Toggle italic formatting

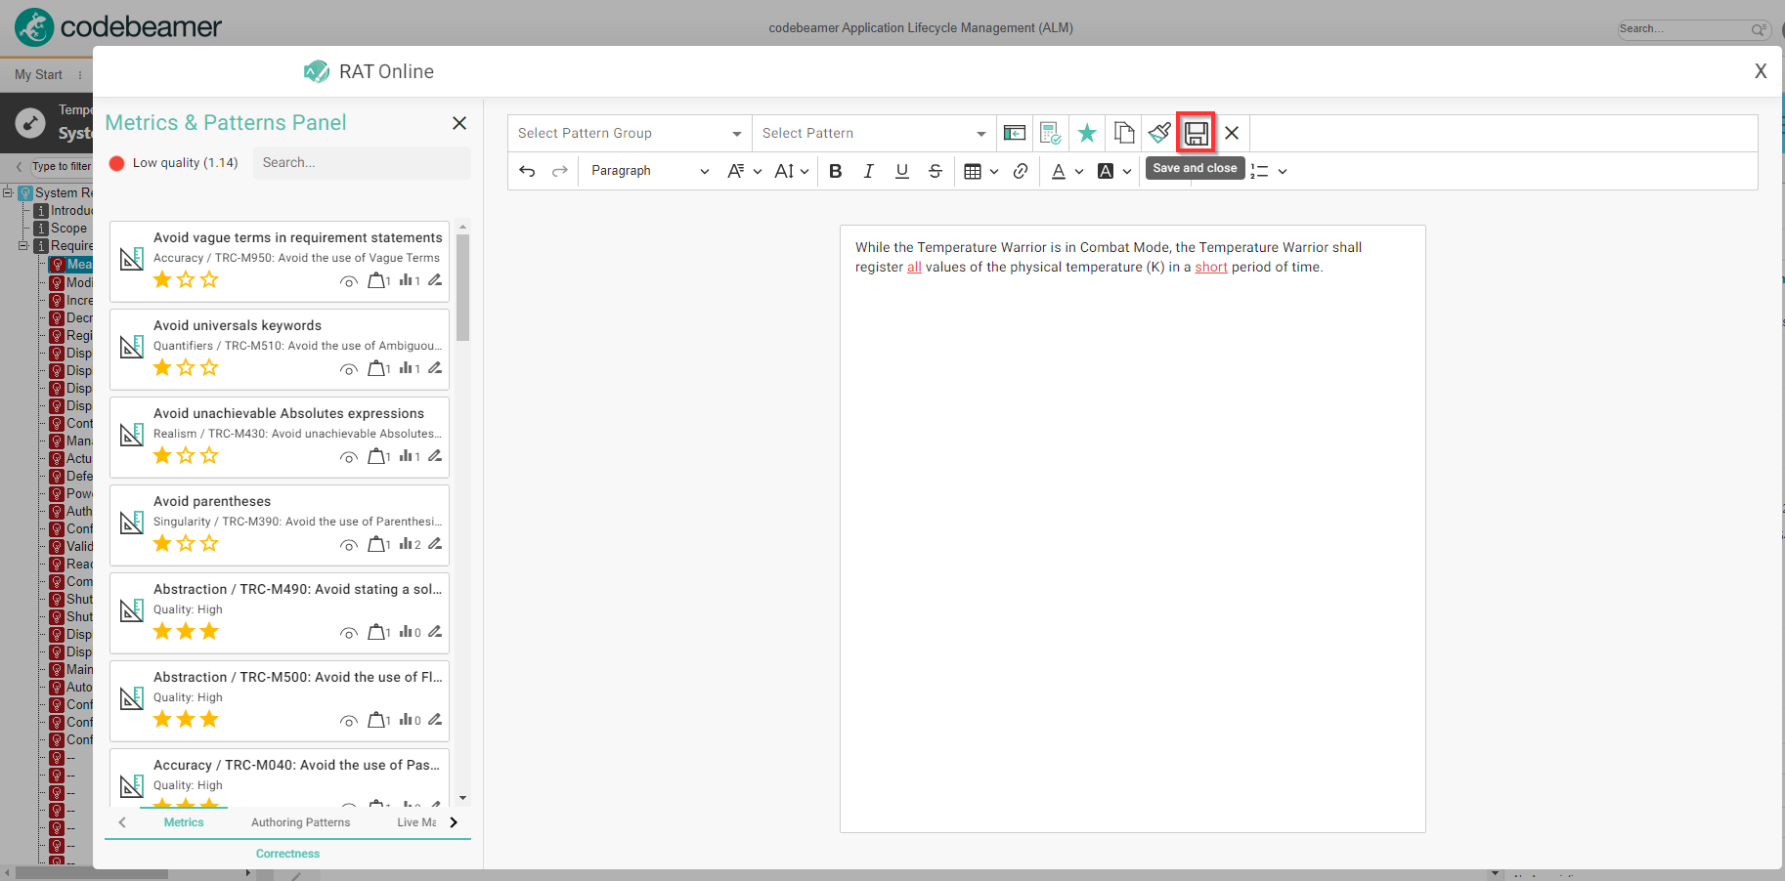(868, 171)
